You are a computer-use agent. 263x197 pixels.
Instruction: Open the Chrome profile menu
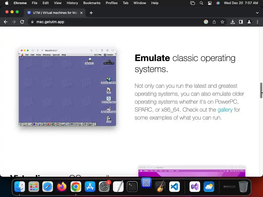coord(249,22)
